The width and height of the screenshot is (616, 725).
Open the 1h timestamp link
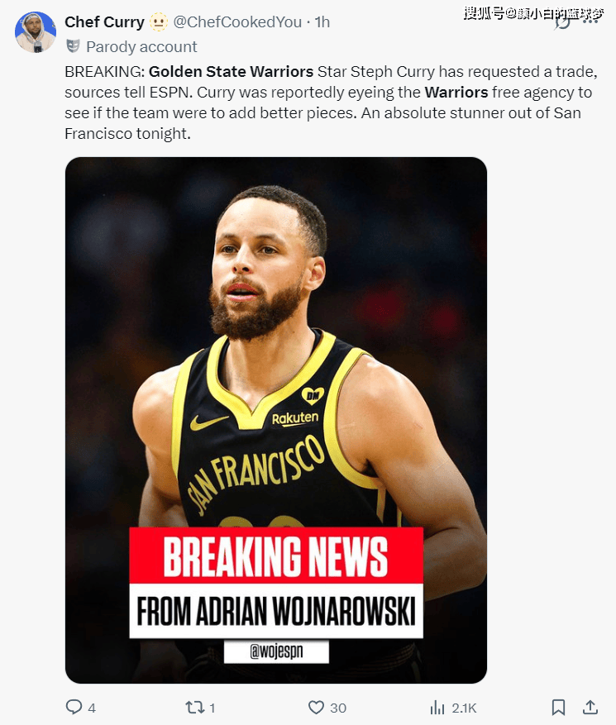click(322, 21)
